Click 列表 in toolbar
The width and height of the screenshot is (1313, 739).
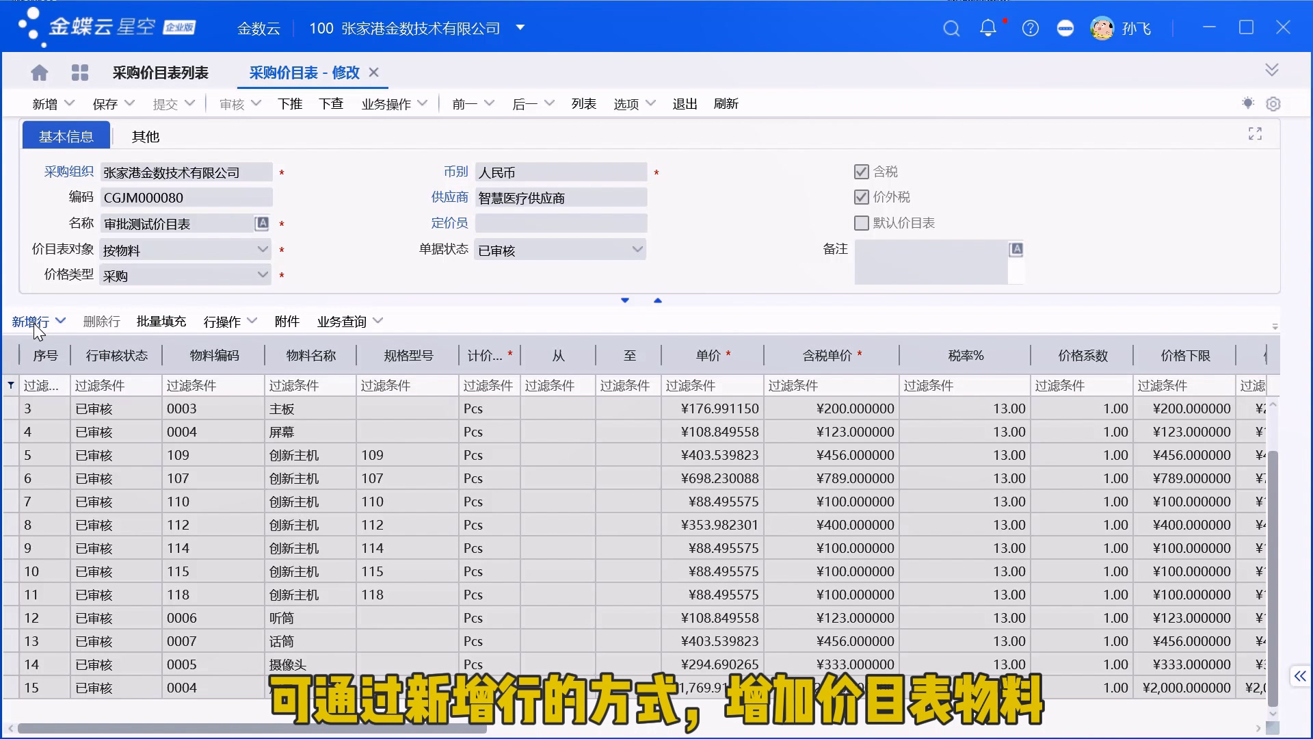pyautogui.click(x=584, y=104)
